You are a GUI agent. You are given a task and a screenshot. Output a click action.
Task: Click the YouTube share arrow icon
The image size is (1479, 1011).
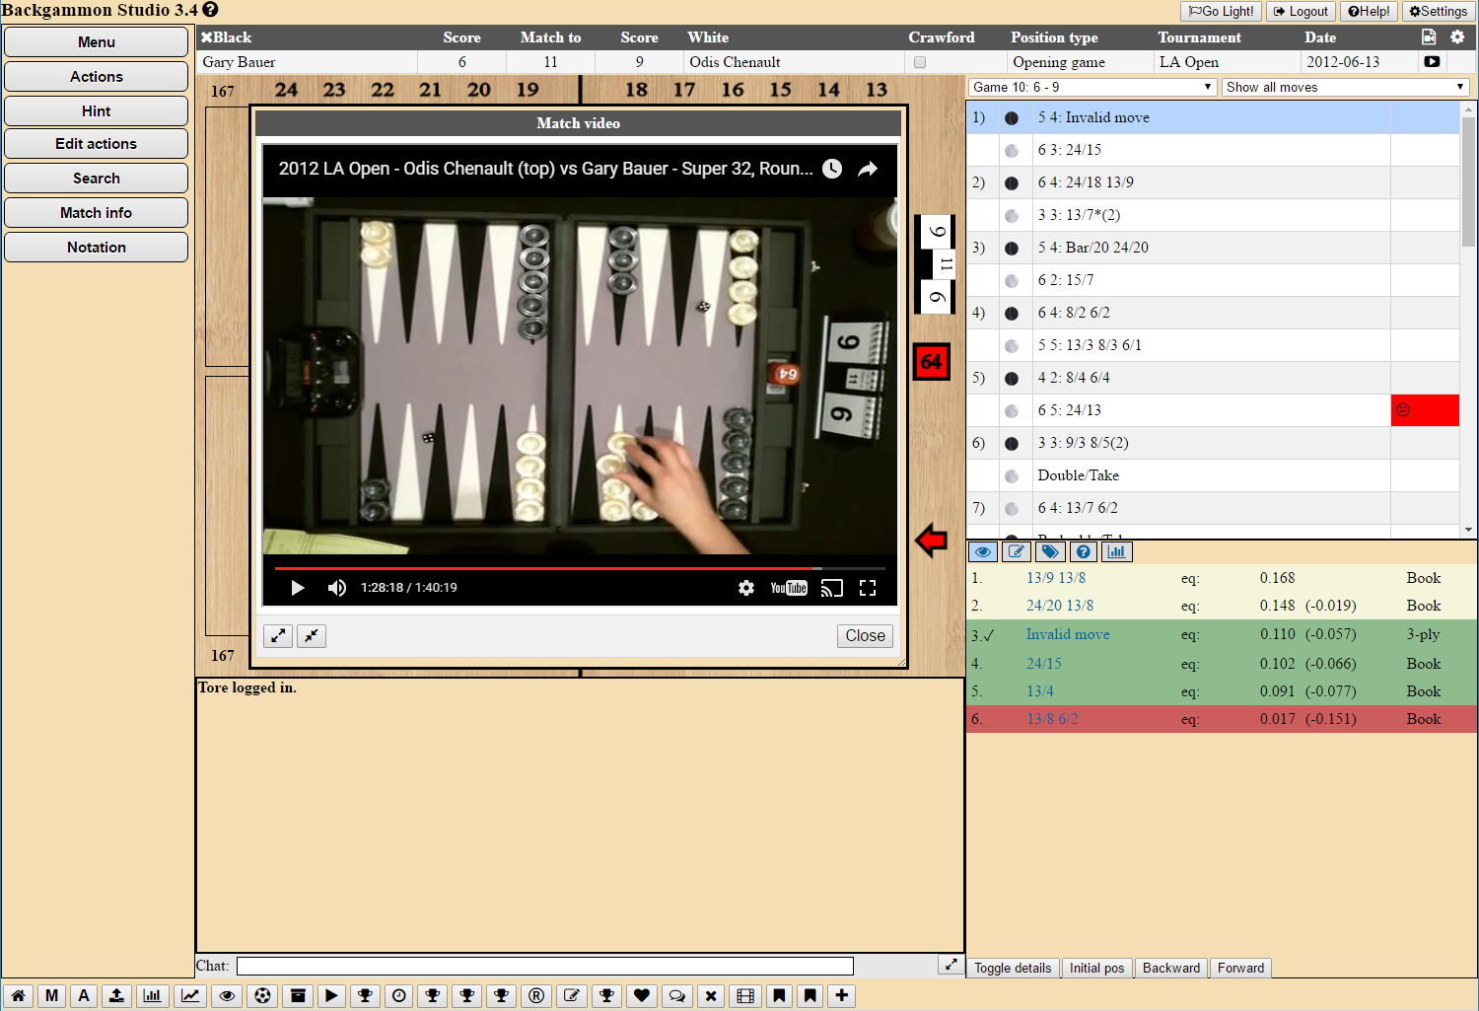[x=868, y=169]
